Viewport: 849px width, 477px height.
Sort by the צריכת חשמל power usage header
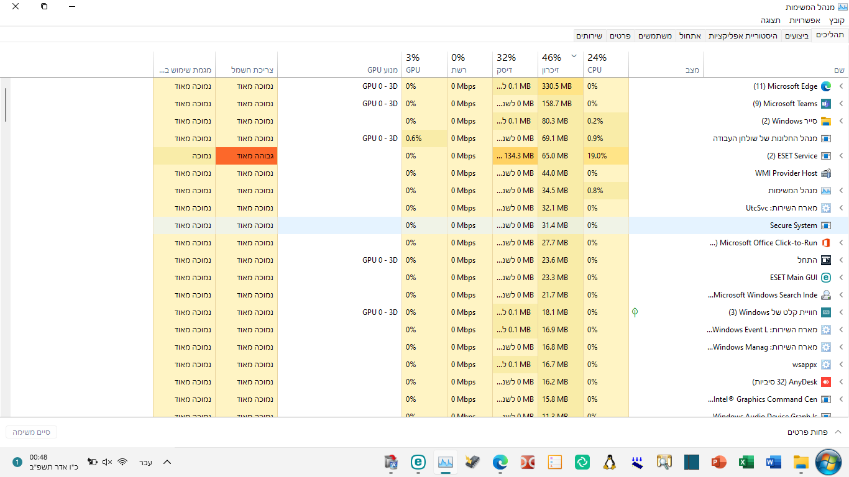point(247,64)
